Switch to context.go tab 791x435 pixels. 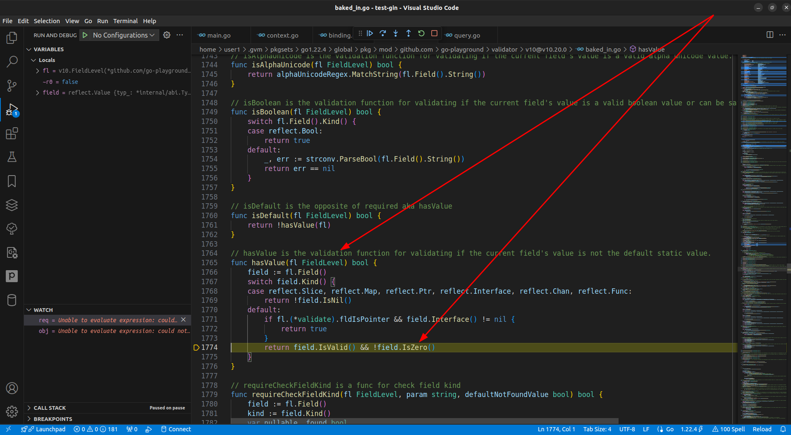tap(282, 35)
